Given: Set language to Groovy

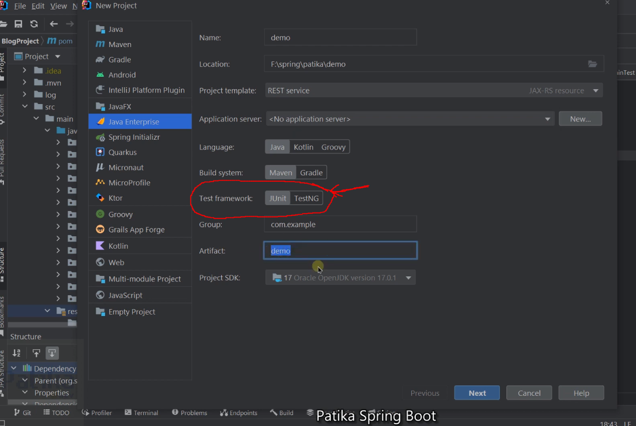Looking at the screenshot, I should point(334,147).
